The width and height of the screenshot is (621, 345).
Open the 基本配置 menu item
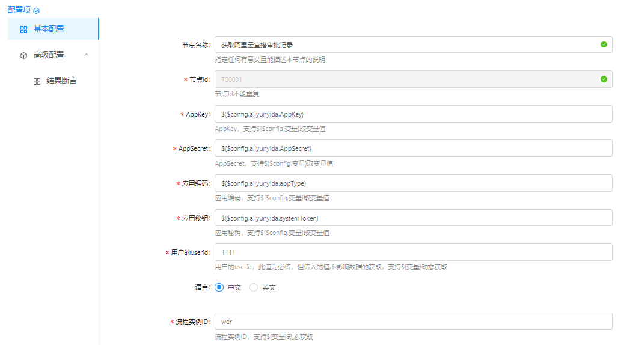coord(49,29)
